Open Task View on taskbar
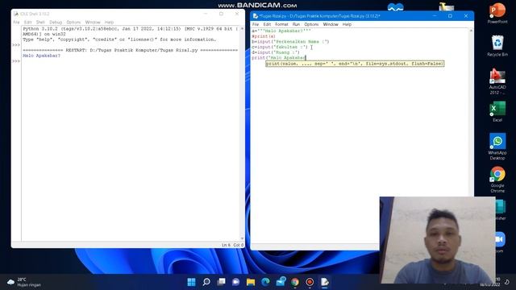 pos(221,282)
